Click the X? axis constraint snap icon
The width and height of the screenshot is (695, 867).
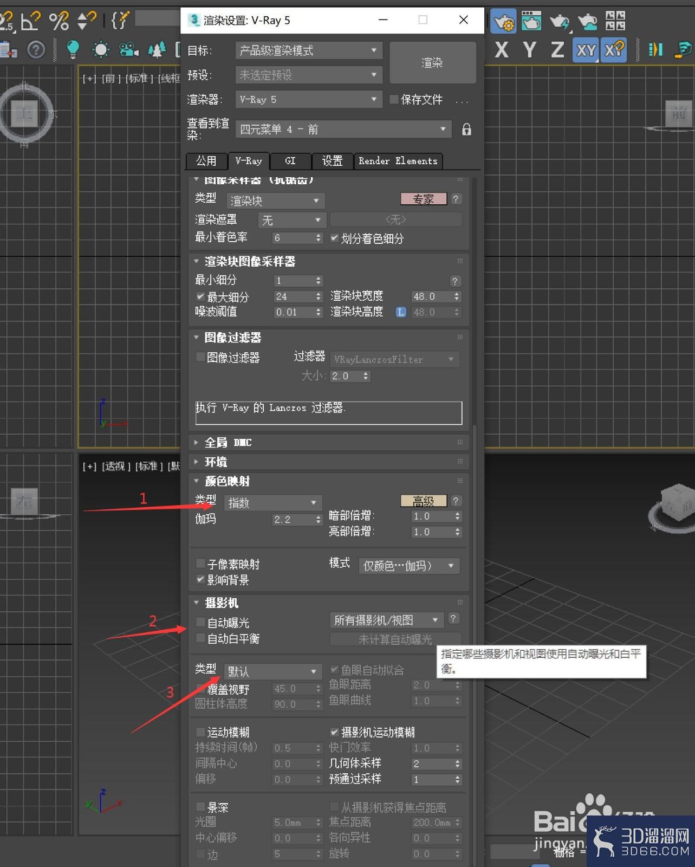tap(614, 50)
